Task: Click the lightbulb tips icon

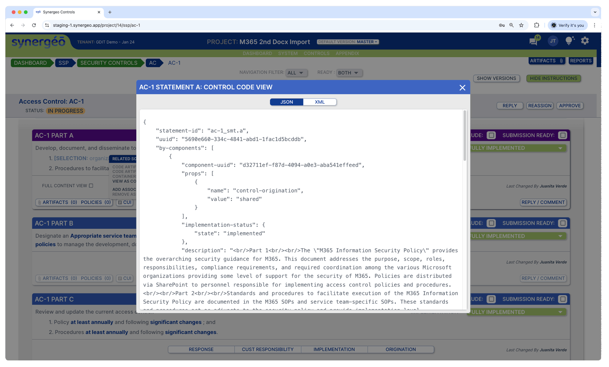Action: point(569,41)
